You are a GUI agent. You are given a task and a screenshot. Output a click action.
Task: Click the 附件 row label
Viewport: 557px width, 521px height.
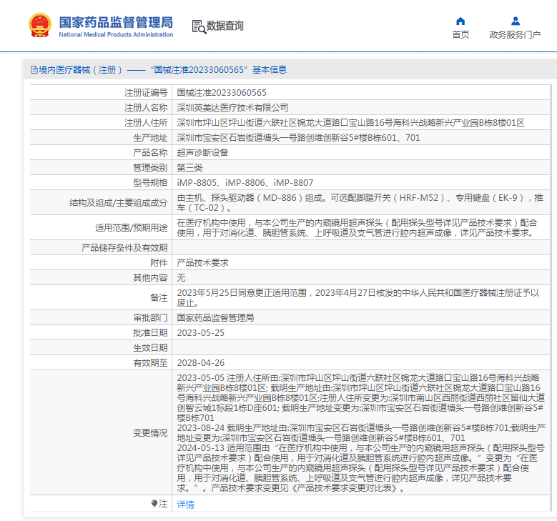pyautogui.click(x=159, y=262)
